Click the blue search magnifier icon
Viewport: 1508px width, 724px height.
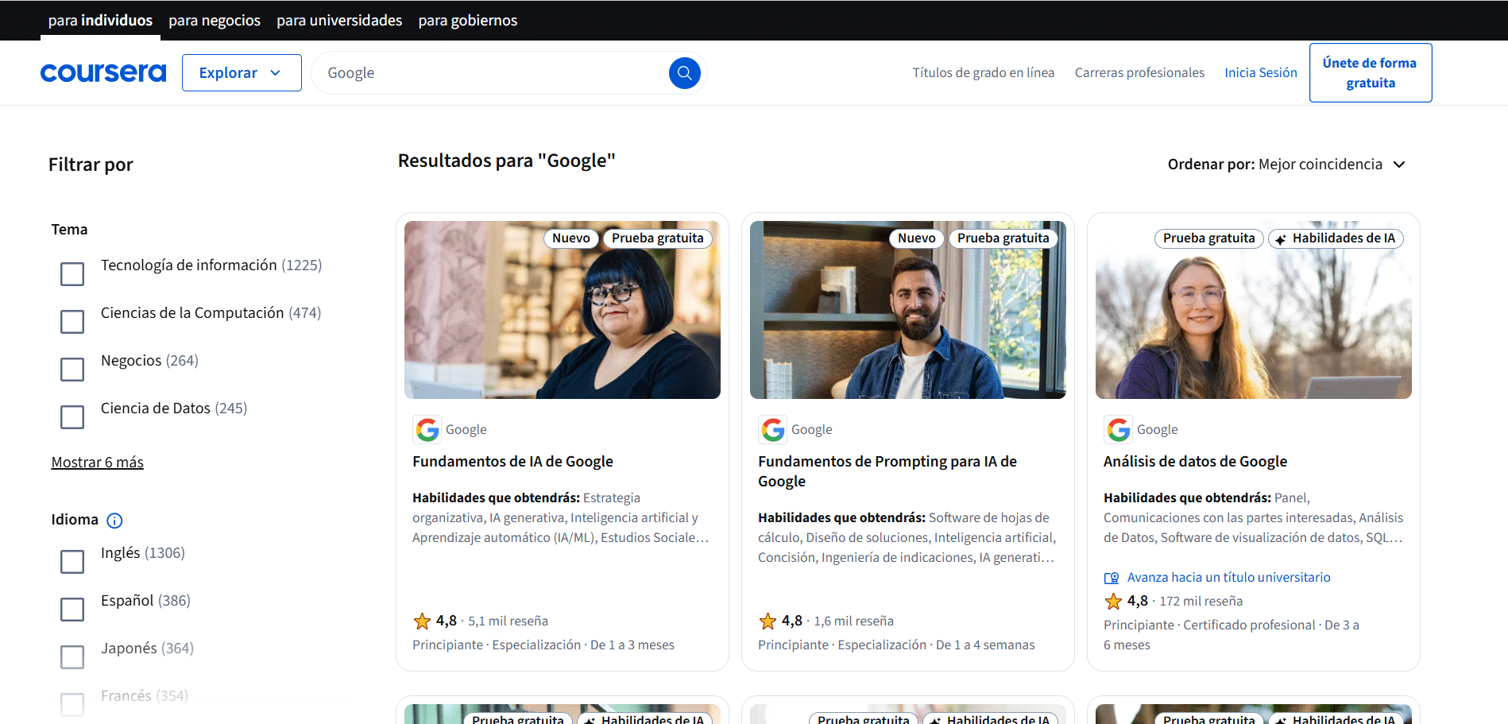pyautogui.click(x=684, y=73)
